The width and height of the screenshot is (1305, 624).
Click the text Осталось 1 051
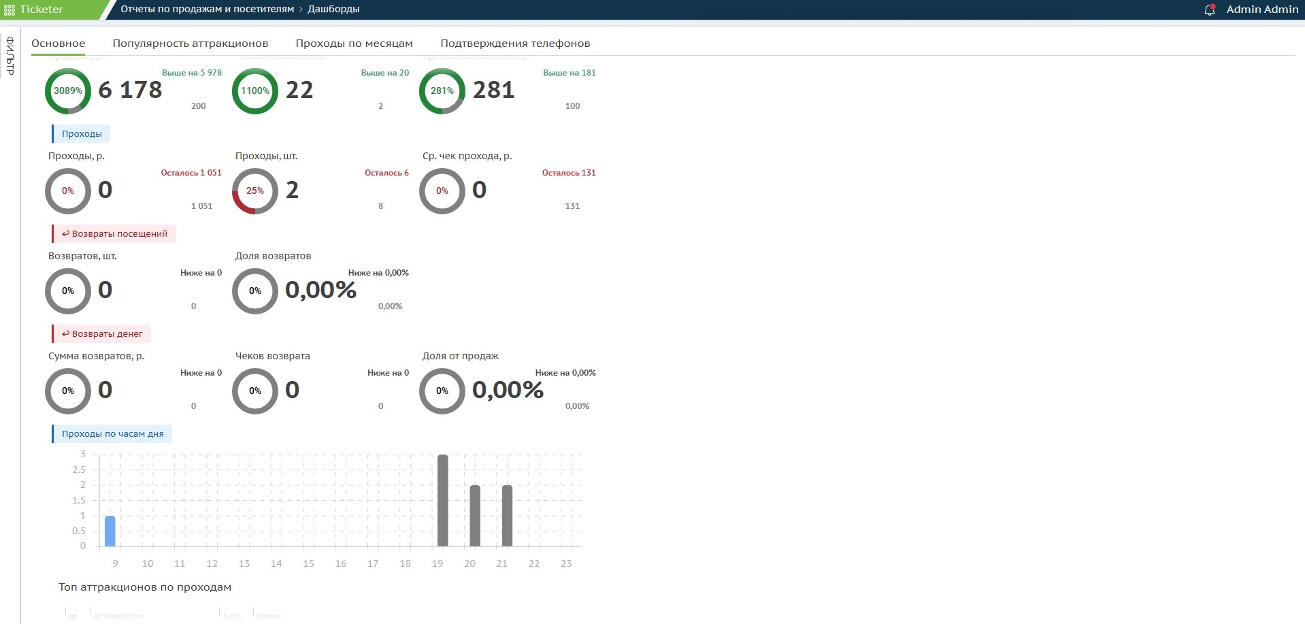click(x=191, y=173)
